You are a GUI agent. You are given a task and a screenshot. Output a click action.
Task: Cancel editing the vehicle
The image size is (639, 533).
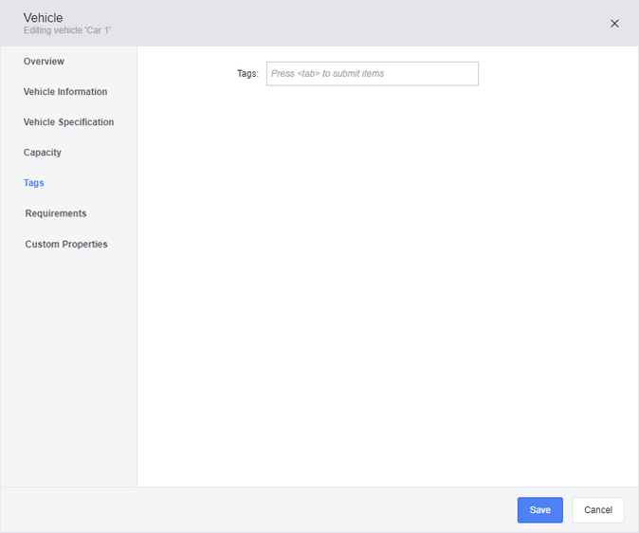tap(598, 509)
